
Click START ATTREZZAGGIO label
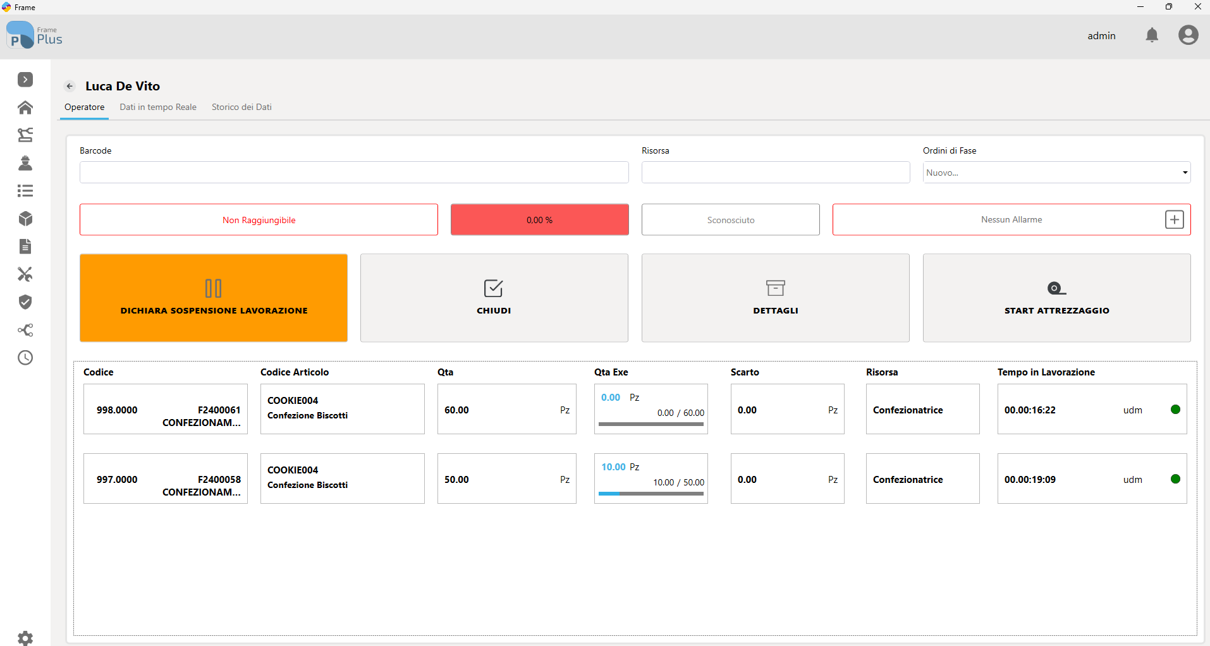pyautogui.click(x=1056, y=310)
